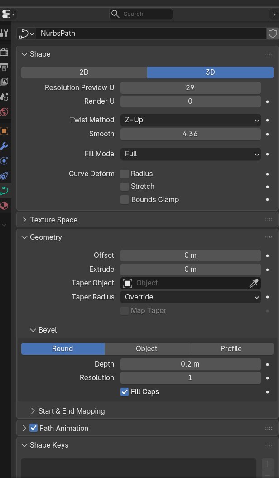This screenshot has width=279, height=478.
Task: Open the Output properties tab
Action: pos(4,67)
